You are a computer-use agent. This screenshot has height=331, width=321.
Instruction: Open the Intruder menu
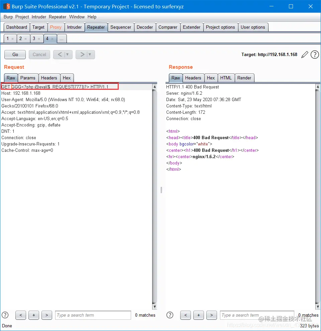coord(39,17)
